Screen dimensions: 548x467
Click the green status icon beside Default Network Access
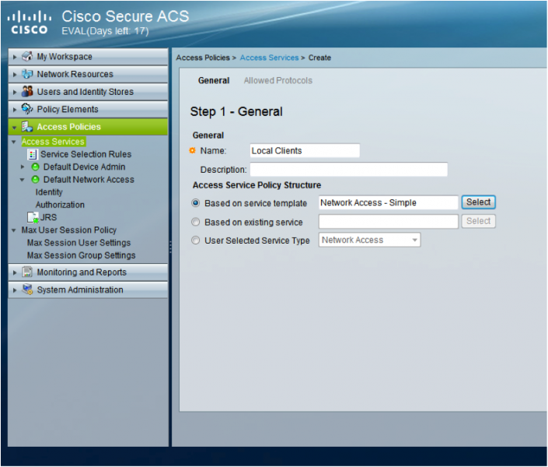point(35,179)
